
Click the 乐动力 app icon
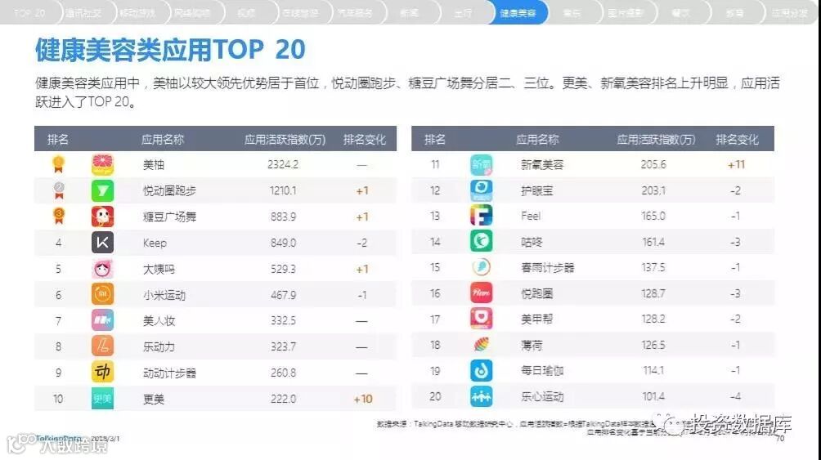point(103,346)
